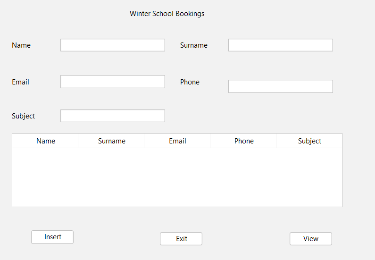Click the empty bookings table area
The height and width of the screenshot is (260, 375).
[177, 177]
